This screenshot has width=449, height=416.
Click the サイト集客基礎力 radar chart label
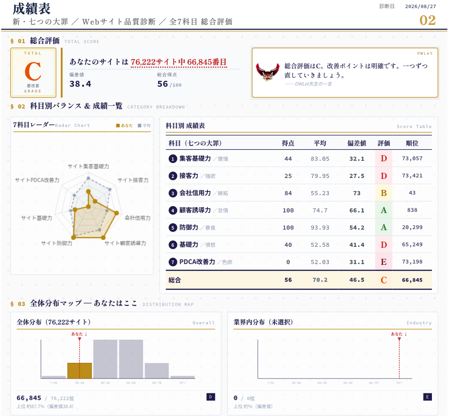tap(88, 166)
